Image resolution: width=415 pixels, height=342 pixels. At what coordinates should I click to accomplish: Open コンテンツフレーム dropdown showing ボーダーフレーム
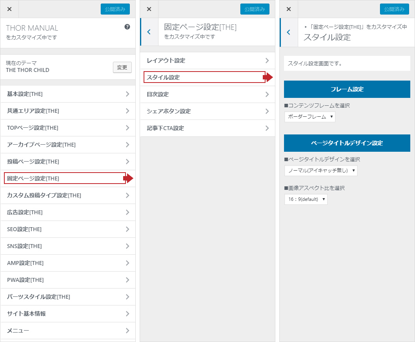click(310, 117)
